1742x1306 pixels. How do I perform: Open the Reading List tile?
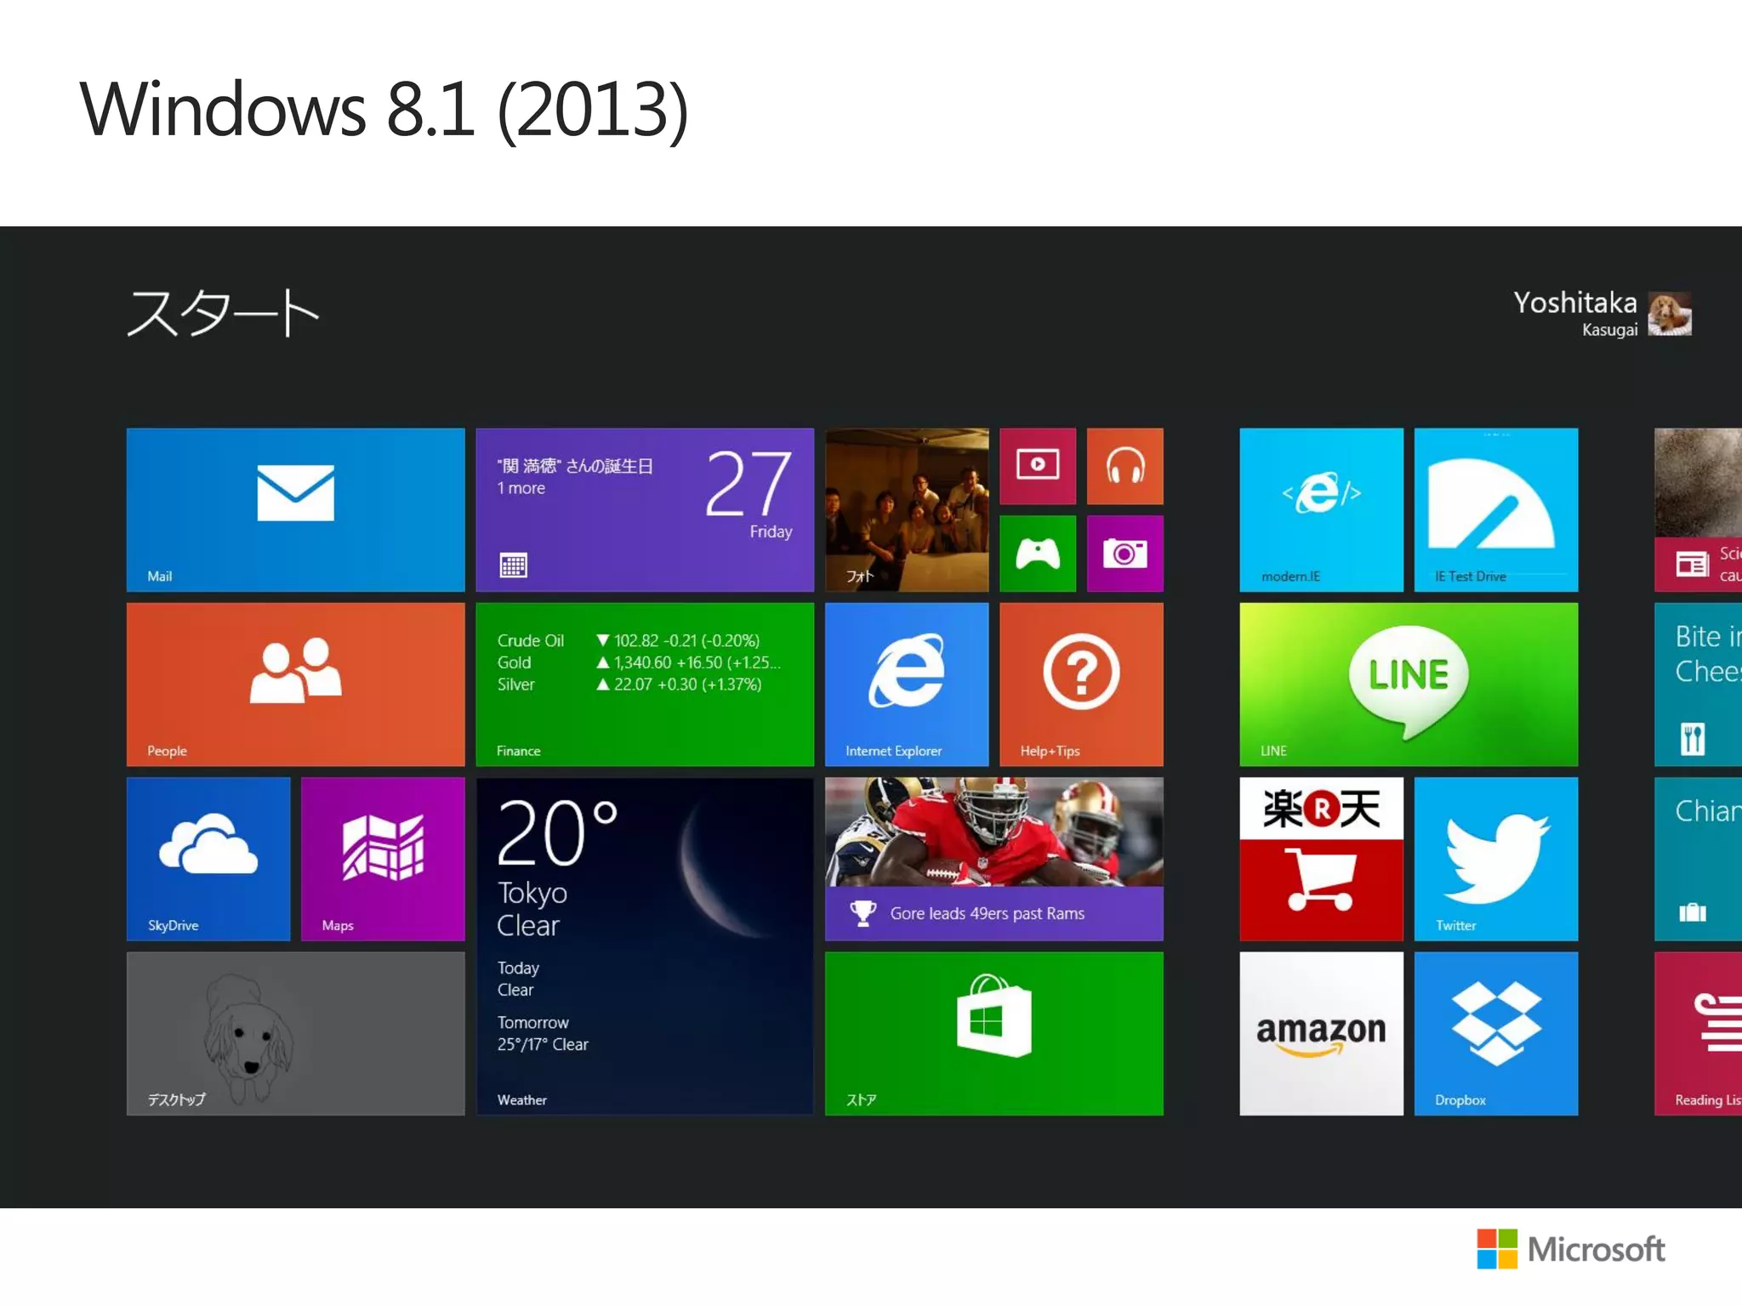[1699, 1033]
